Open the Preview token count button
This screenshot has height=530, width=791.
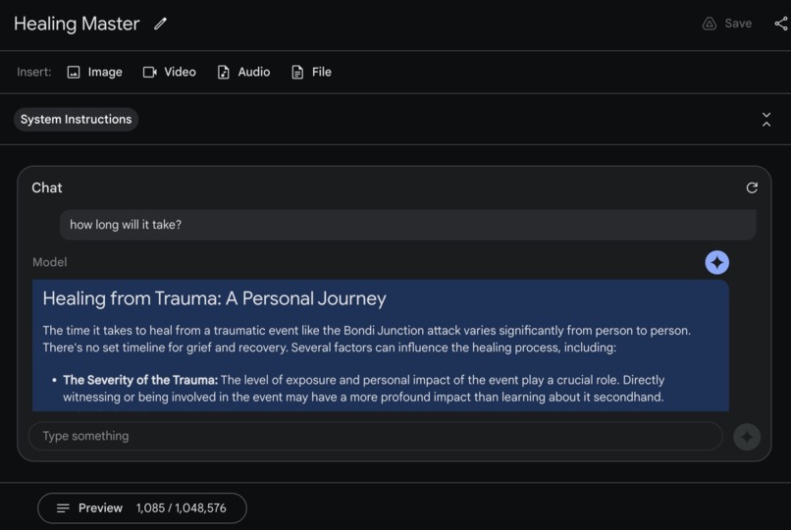click(142, 508)
